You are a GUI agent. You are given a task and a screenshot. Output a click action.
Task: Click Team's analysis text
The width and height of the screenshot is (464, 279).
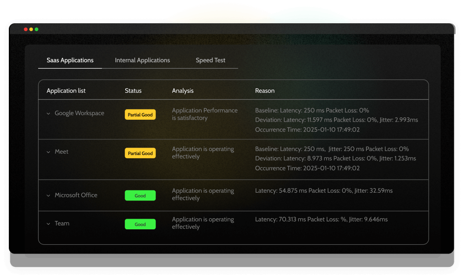[203, 223]
